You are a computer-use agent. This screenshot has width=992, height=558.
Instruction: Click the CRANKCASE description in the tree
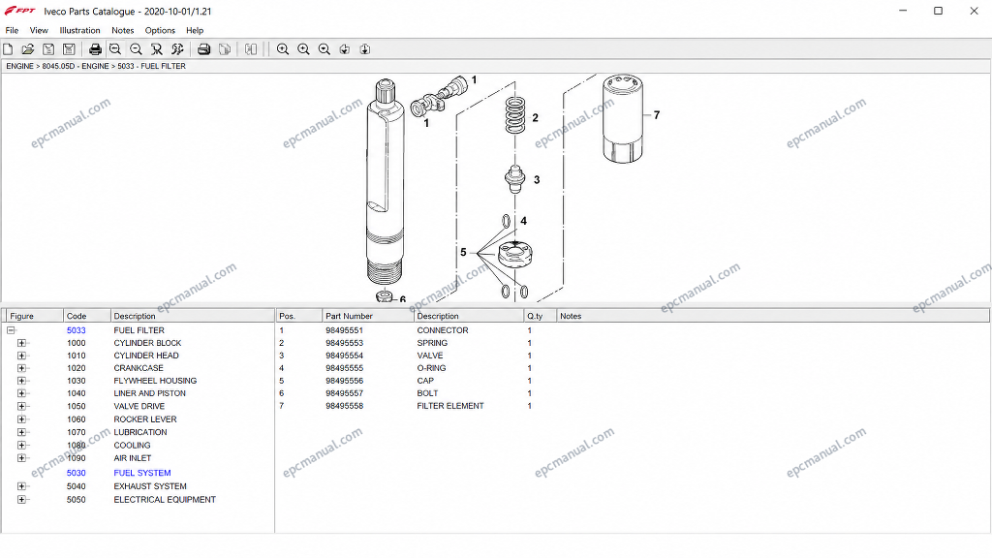(x=139, y=368)
